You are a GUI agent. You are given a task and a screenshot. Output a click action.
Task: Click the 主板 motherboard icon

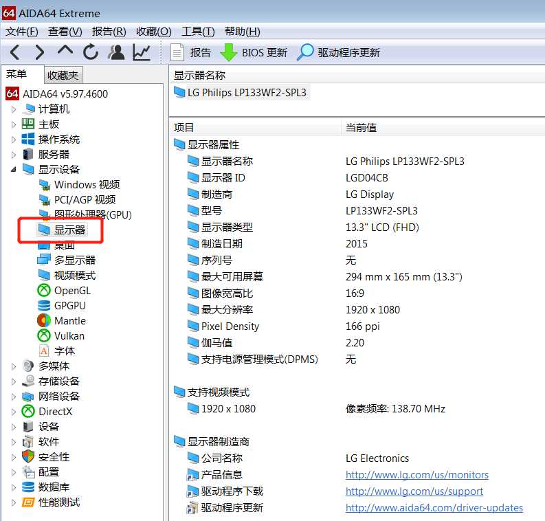(x=27, y=124)
